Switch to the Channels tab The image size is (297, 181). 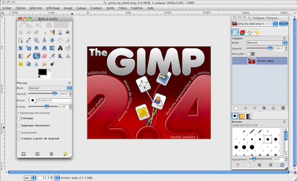243,32
